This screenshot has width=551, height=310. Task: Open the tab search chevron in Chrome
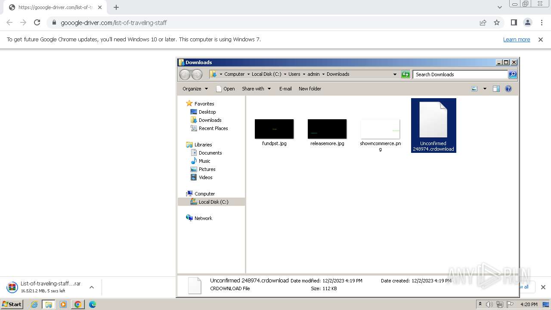coord(499,7)
